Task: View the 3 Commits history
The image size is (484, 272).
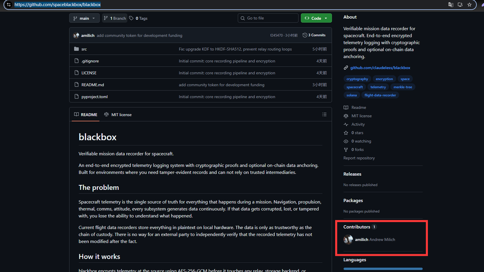Action: click(314, 35)
